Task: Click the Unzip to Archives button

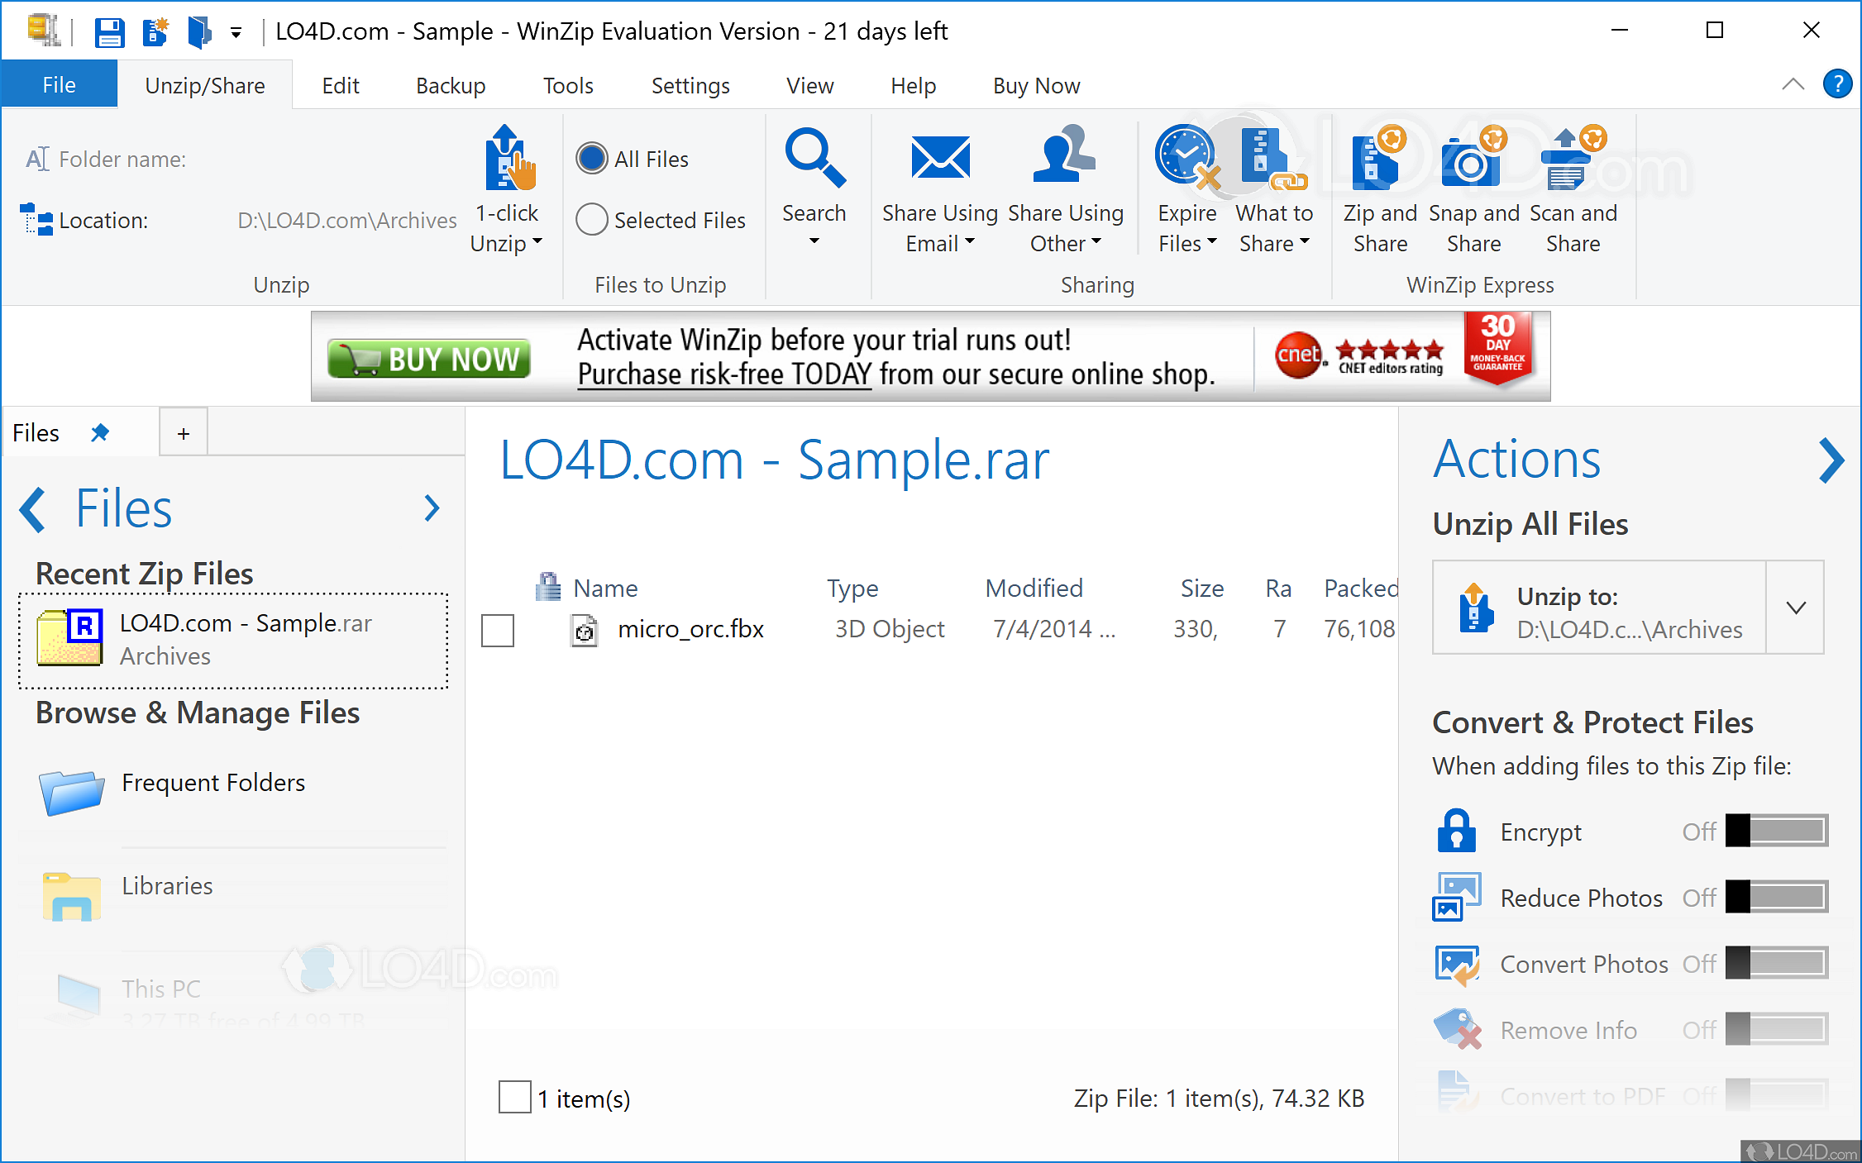Action: (1600, 608)
